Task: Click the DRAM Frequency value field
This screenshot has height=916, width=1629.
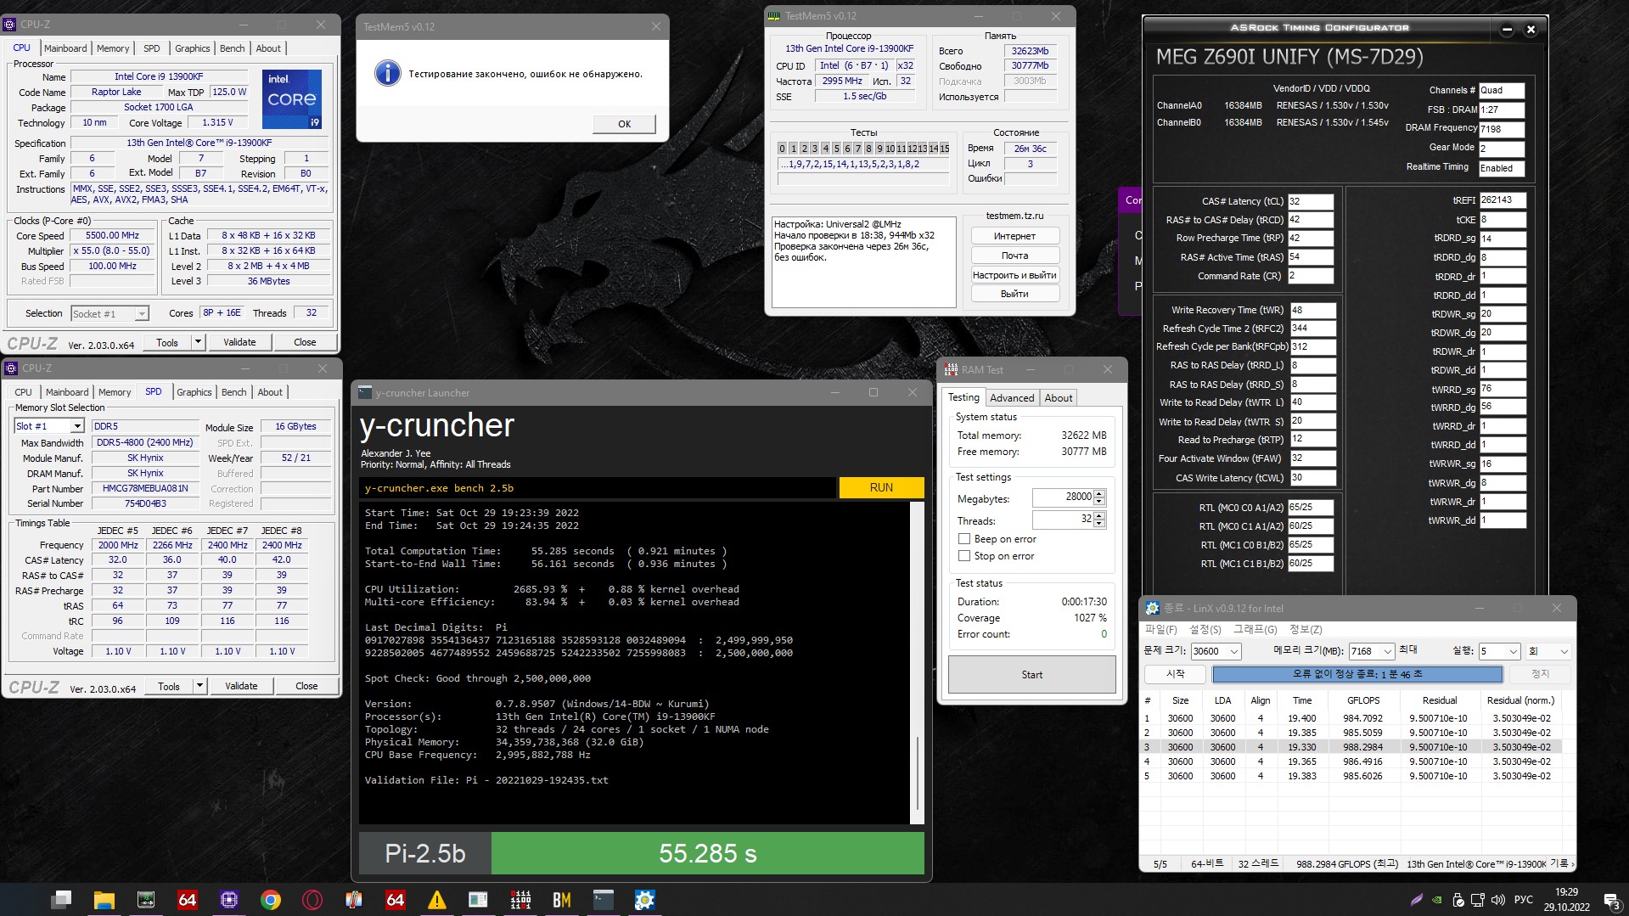Action: point(1501,129)
